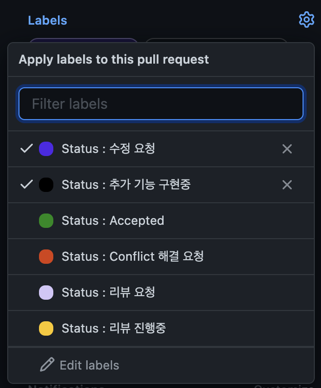
Task: Uncheck the checkmark for Status : 추가 기능 구현중
Action: [x=27, y=184]
